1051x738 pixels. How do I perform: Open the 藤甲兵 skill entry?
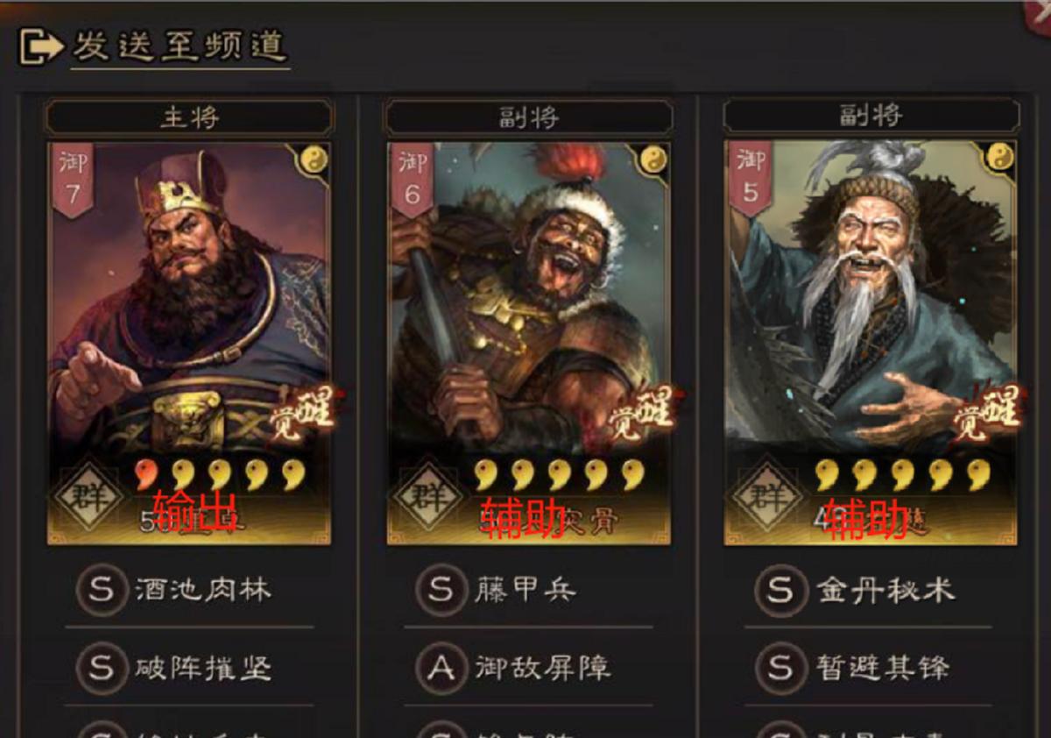click(528, 590)
